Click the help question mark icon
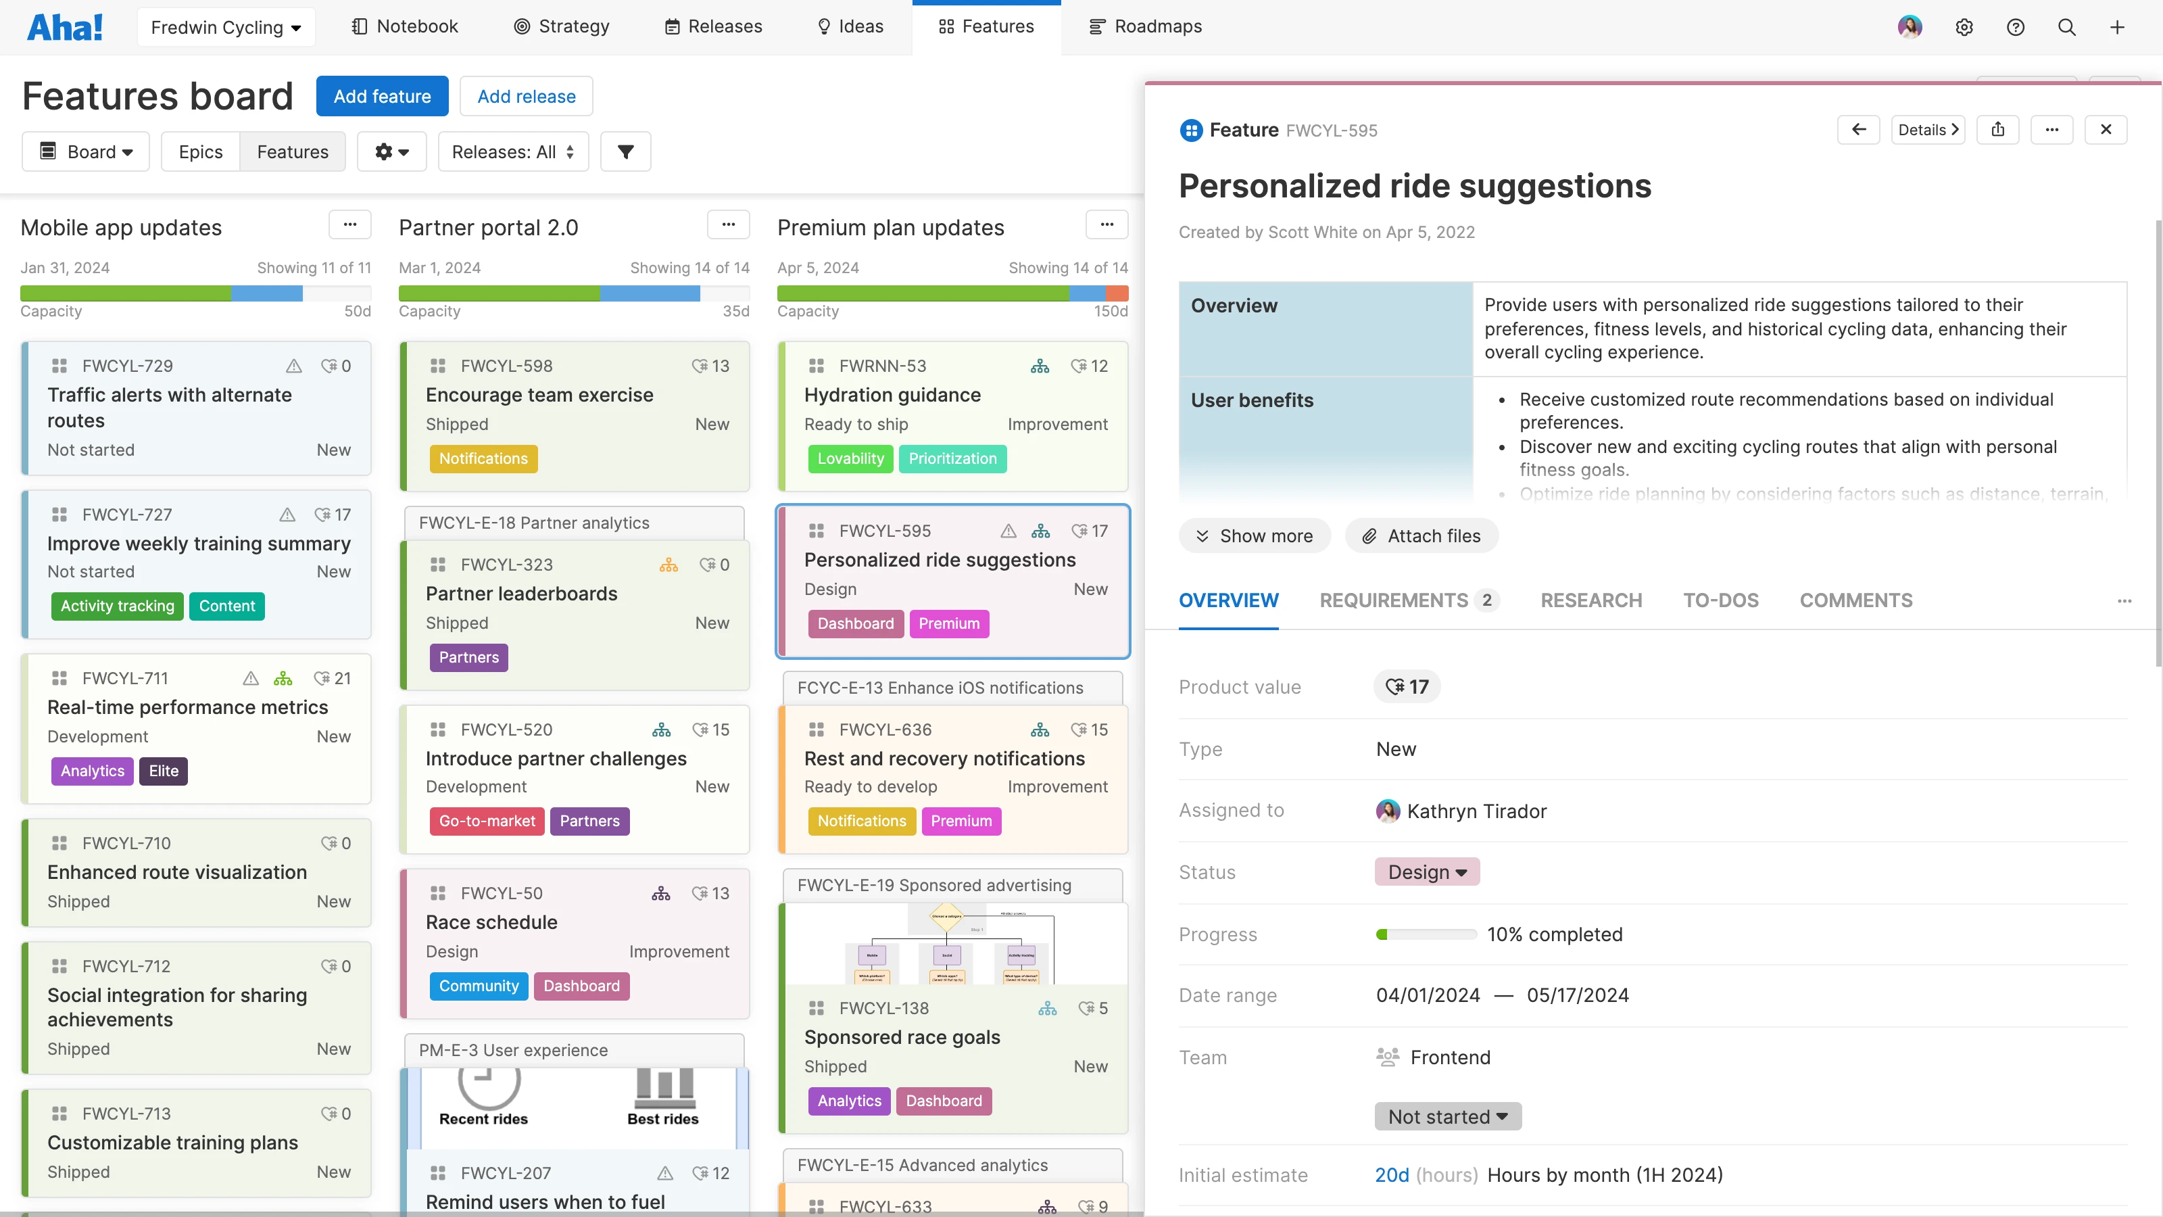The width and height of the screenshot is (2163, 1217). [x=2015, y=27]
